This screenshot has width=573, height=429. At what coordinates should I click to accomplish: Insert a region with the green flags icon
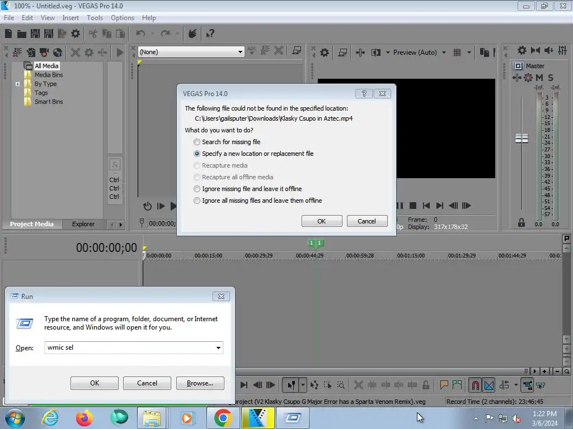(x=457, y=384)
